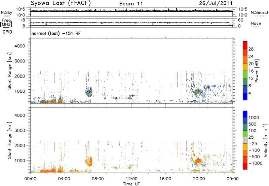Click the "12:00" time tick label
This screenshot has height=186, width=269.
[x=131, y=179]
